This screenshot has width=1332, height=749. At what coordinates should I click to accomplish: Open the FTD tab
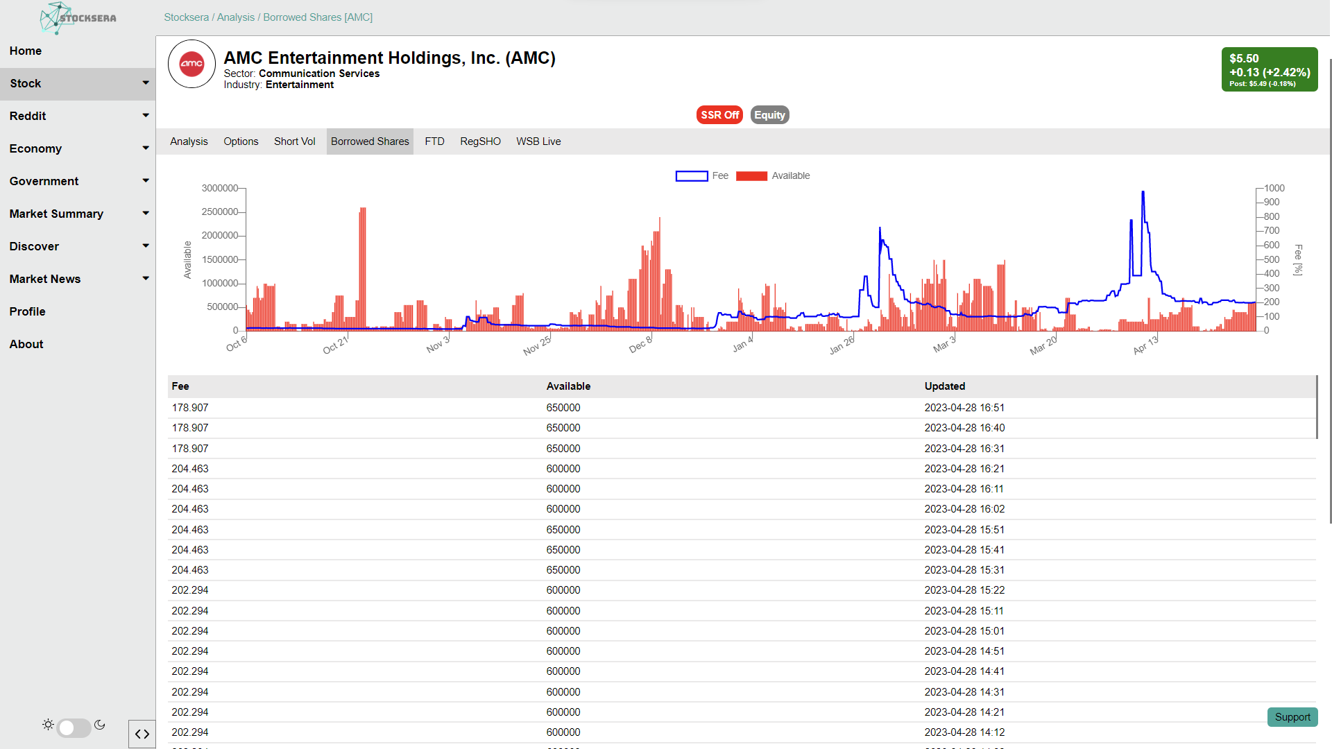pyautogui.click(x=434, y=141)
